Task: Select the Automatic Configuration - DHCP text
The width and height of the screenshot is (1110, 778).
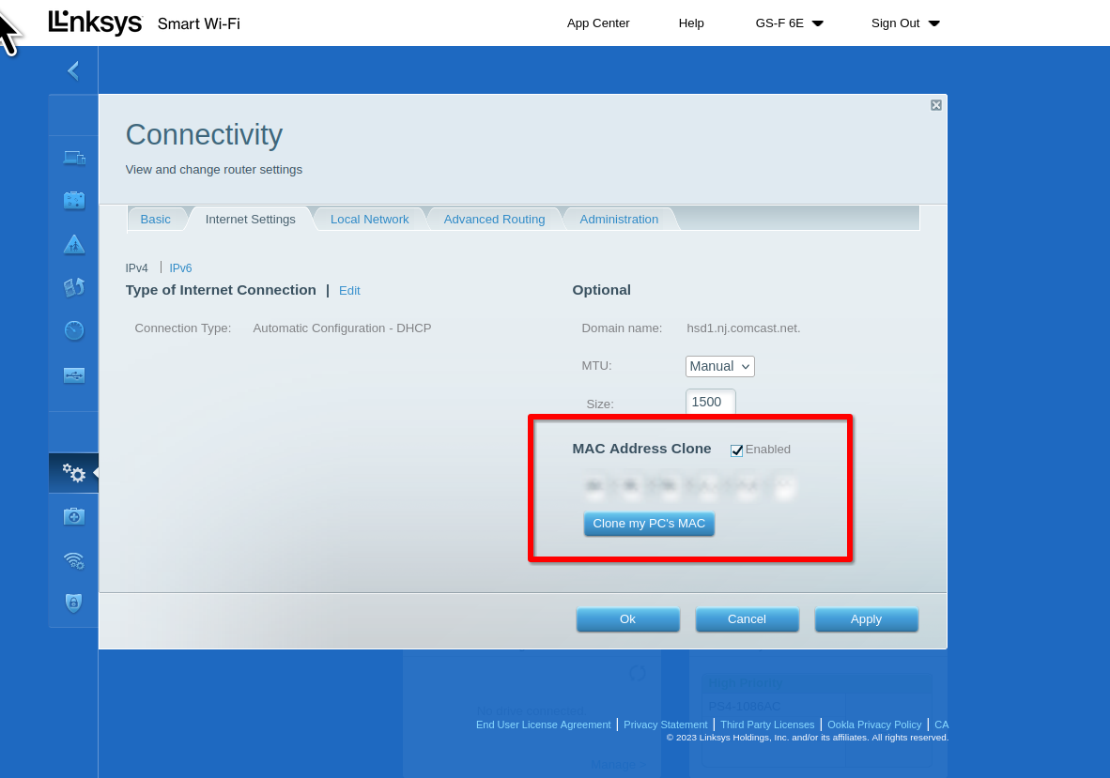Action: (x=342, y=328)
